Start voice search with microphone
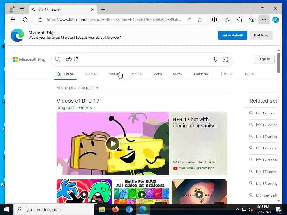Image resolution: width=287 pixels, height=215 pixels. (216, 59)
